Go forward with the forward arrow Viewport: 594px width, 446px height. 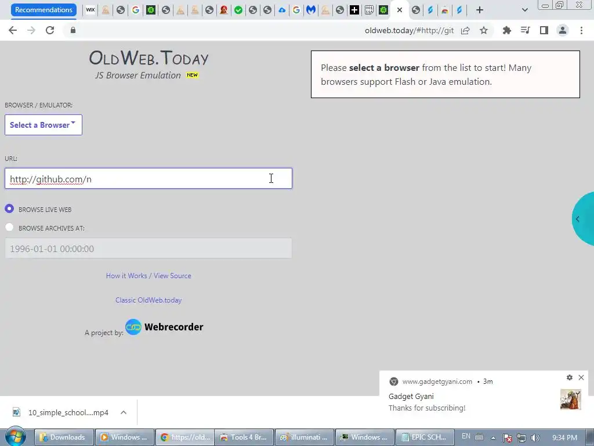coord(31,30)
